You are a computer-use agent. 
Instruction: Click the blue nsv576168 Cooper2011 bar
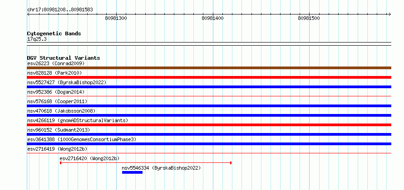point(209,106)
